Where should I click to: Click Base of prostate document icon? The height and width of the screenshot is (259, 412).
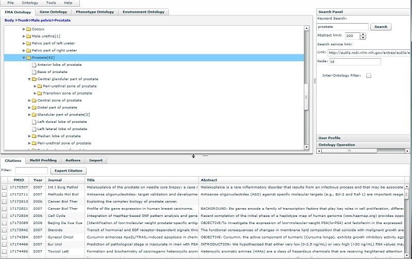click(x=34, y=72)
